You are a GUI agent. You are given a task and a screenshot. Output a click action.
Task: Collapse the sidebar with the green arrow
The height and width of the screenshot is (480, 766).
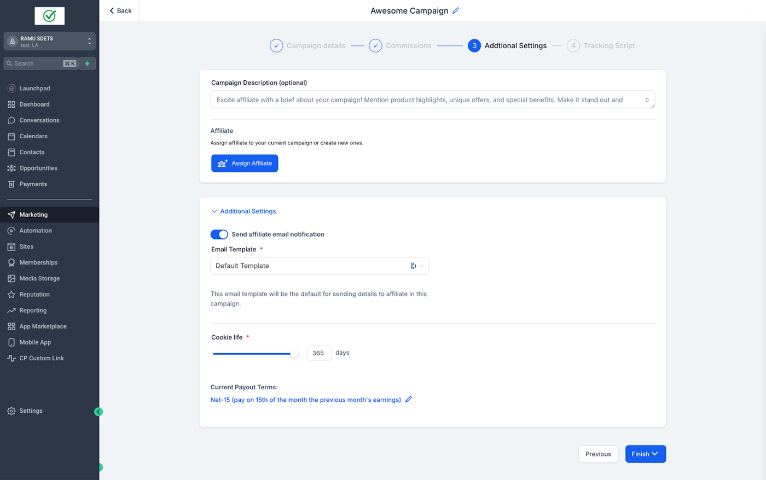(98, 412)
